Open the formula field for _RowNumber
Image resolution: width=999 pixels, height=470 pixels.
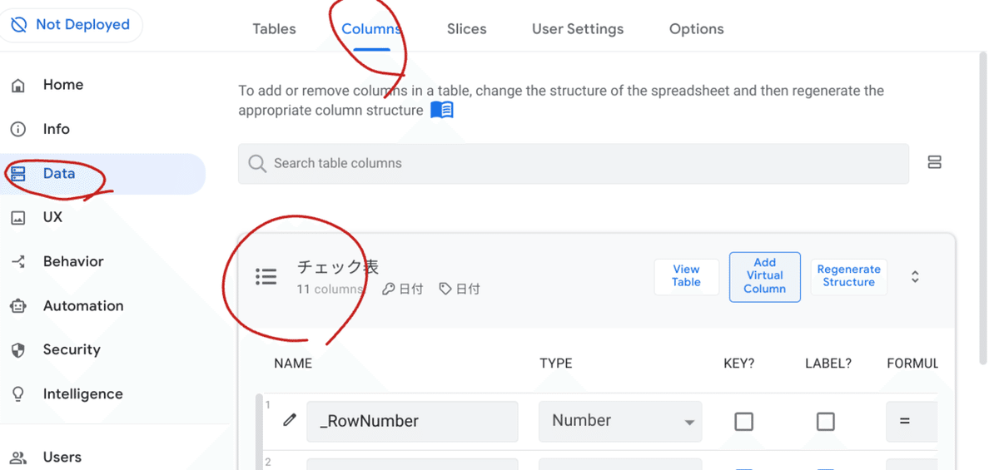(912, 421)
